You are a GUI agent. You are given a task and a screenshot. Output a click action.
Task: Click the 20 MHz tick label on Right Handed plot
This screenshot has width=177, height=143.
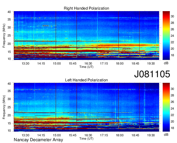click(x=9, y=44)
